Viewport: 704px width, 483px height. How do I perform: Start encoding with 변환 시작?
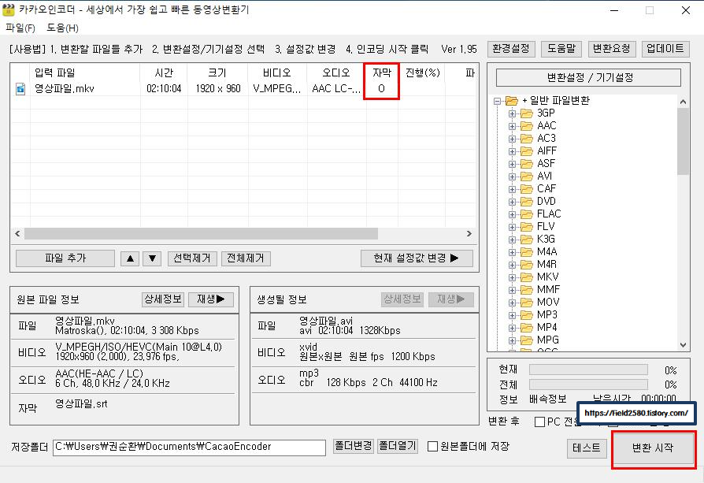[x=653, y=448]
